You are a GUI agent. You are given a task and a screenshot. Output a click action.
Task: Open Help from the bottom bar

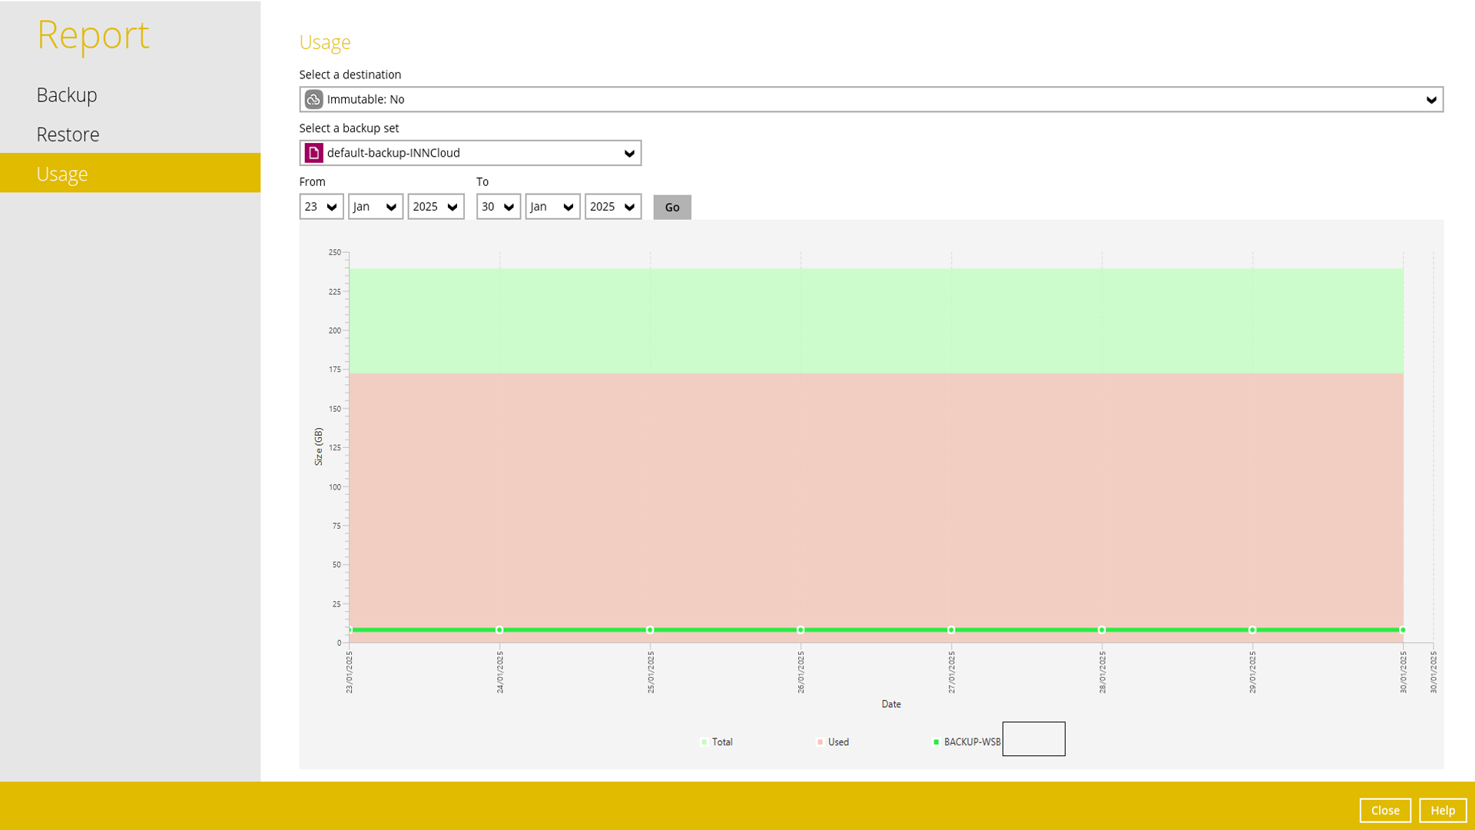click(x=1442, y=810)
